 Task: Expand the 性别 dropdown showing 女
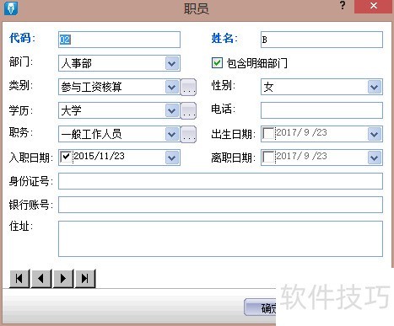[375, 87]
